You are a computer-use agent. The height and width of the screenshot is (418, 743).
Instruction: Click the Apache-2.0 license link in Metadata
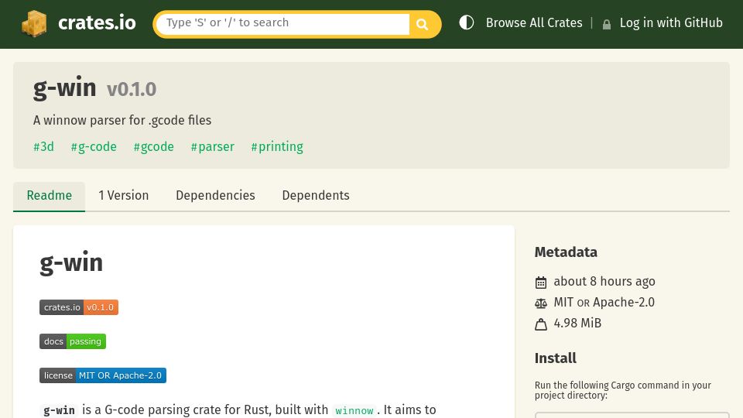[x=624, y=303]
